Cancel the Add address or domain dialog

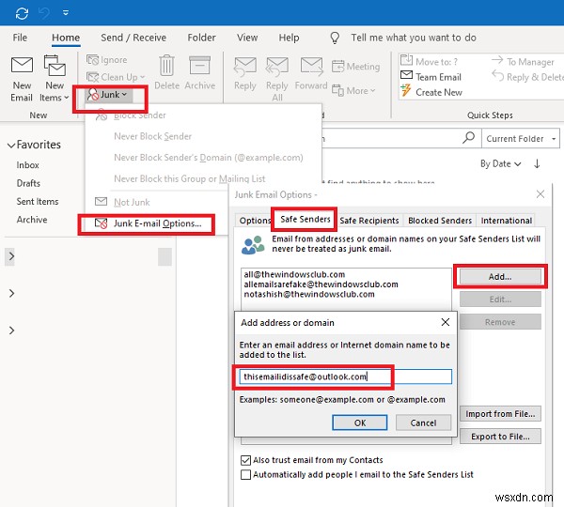[x=423, y=422]
